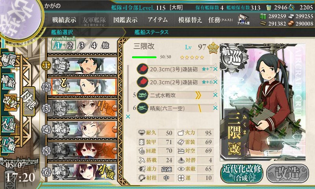Click the 改造 remodel button

pyautogui.click(x=288, y=174)
